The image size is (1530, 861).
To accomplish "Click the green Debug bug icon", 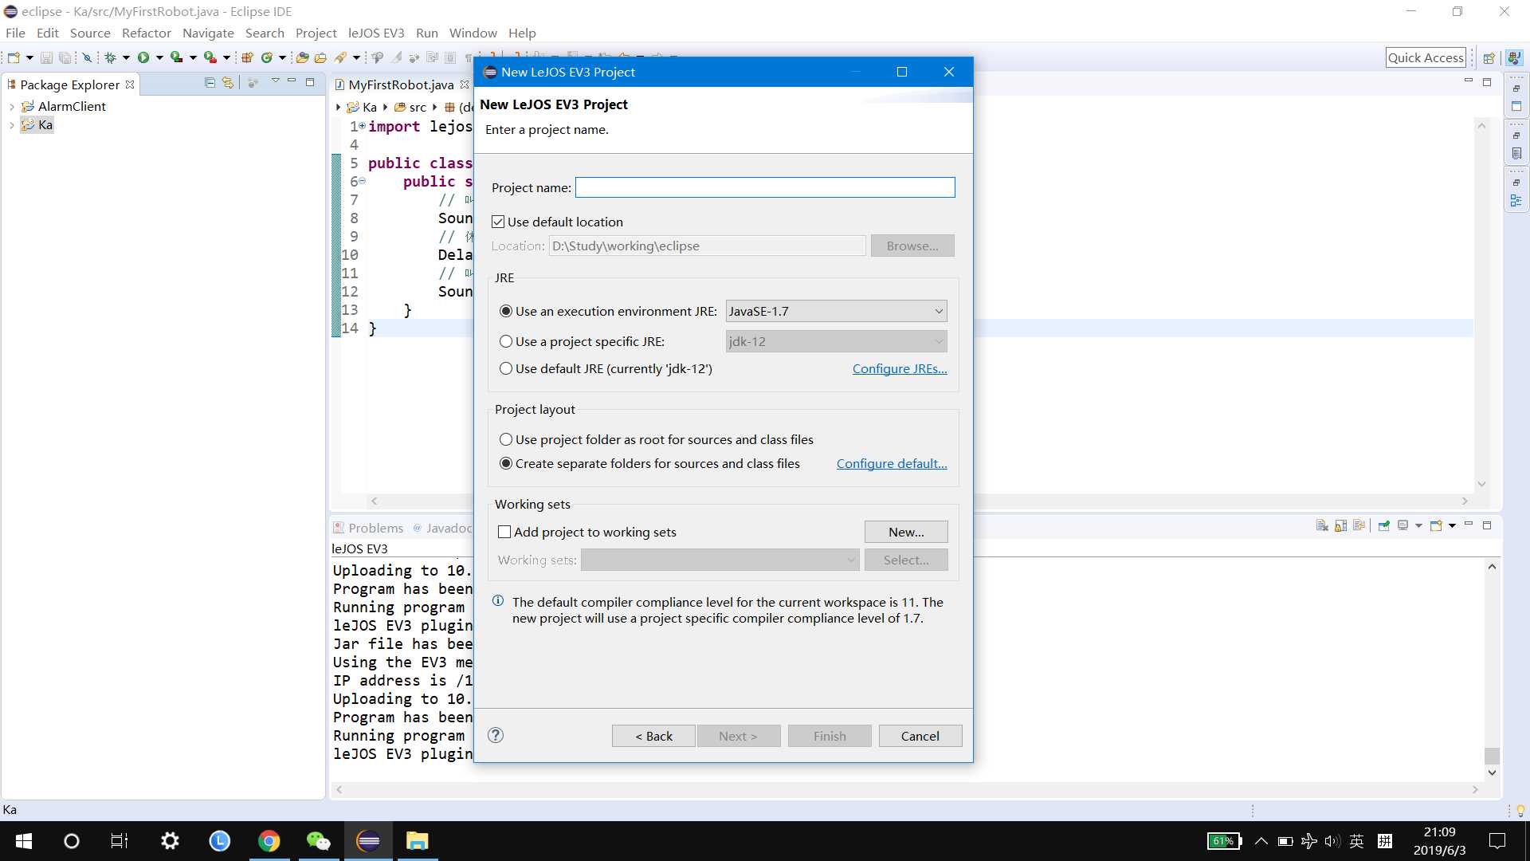I will click(110, 57).
